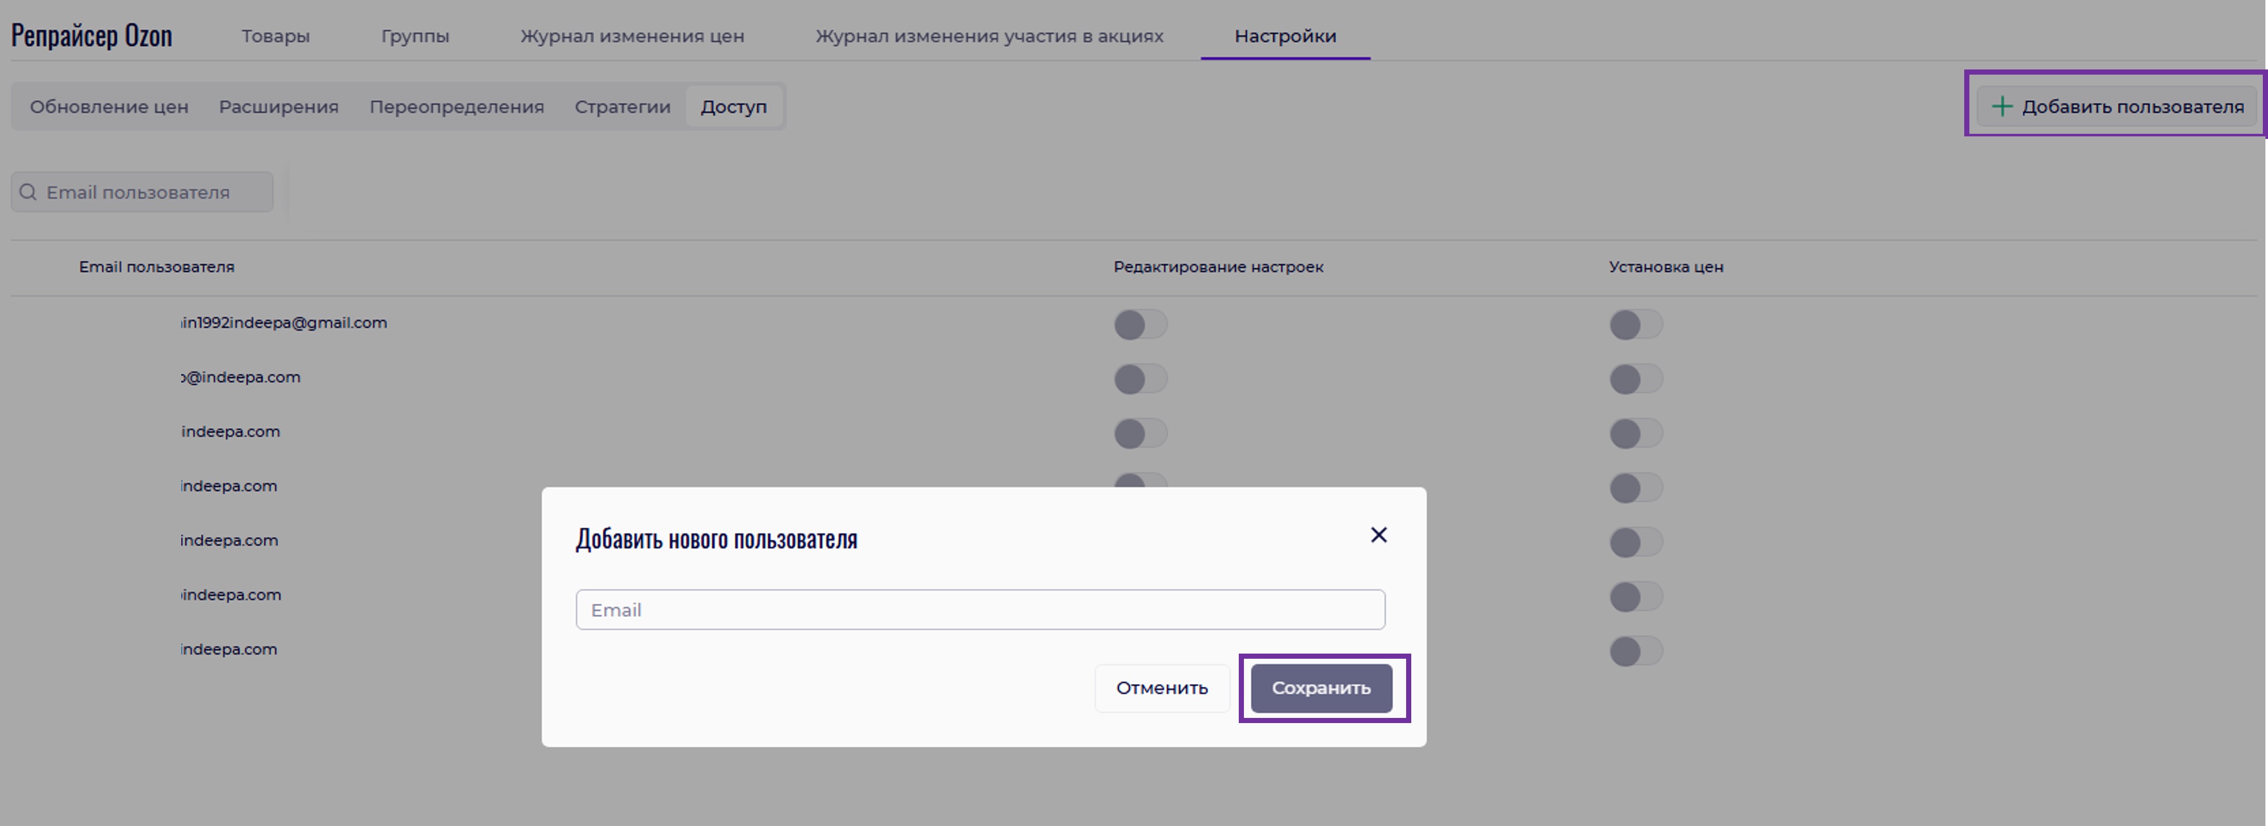Open the Переопределения subtab
The width and height of the screenshot is (2268, 826).
tap(456, 107)
